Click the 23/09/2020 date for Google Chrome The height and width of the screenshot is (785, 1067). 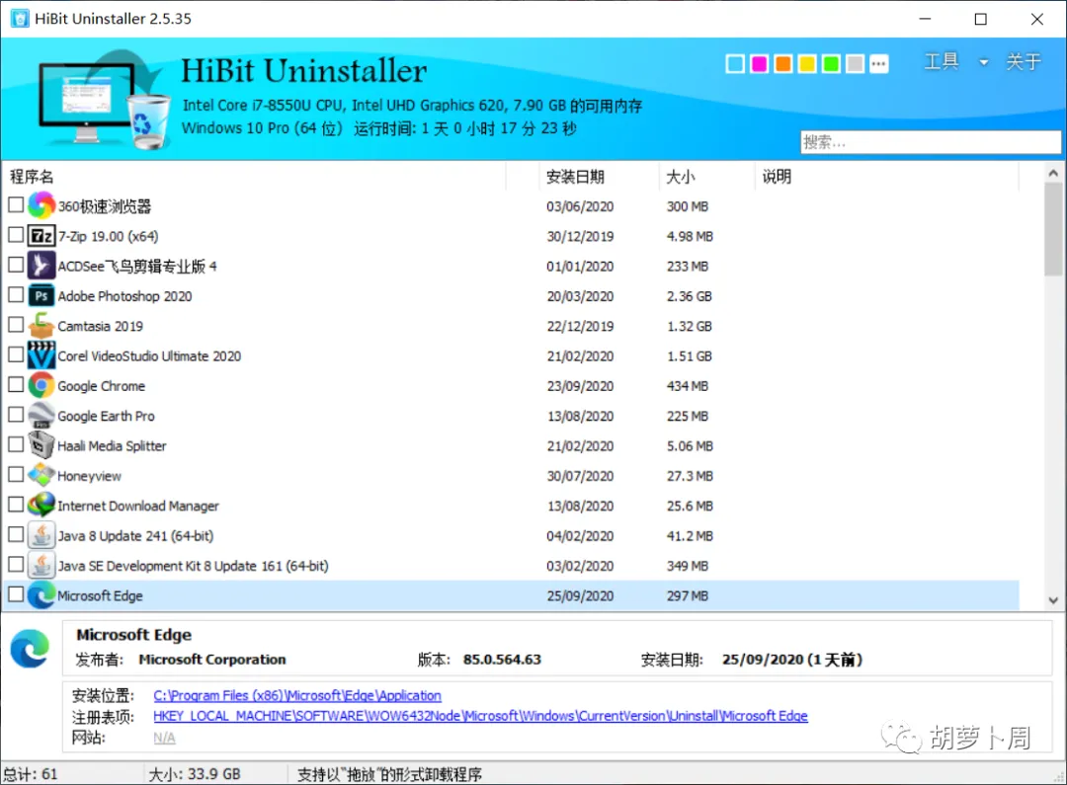coord(580,386)
